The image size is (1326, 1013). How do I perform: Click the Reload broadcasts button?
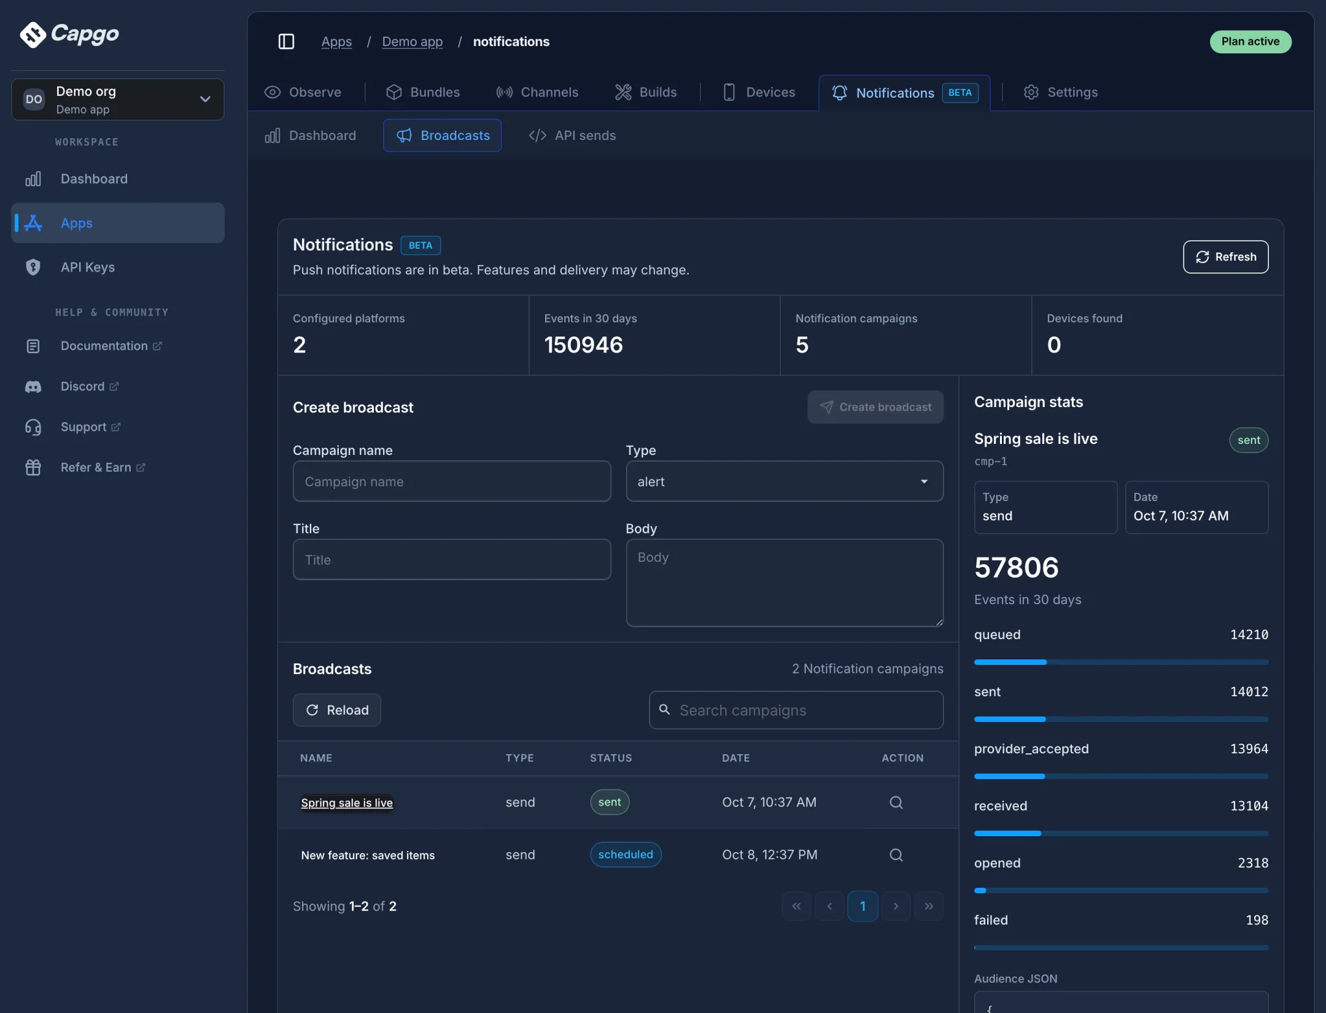[337, 710]
